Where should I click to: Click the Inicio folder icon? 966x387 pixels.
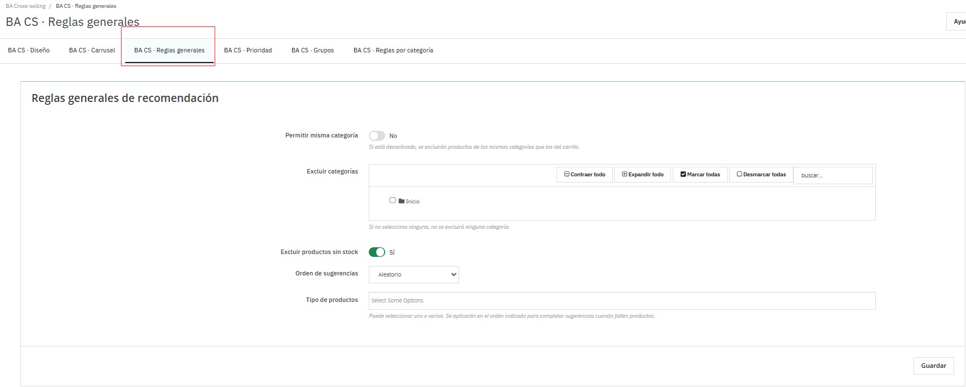[402, 201]
